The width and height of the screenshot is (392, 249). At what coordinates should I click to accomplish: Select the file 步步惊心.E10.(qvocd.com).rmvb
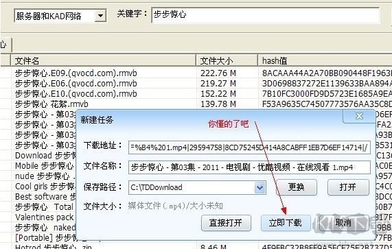pyautogui.click(x=76, y=94)
